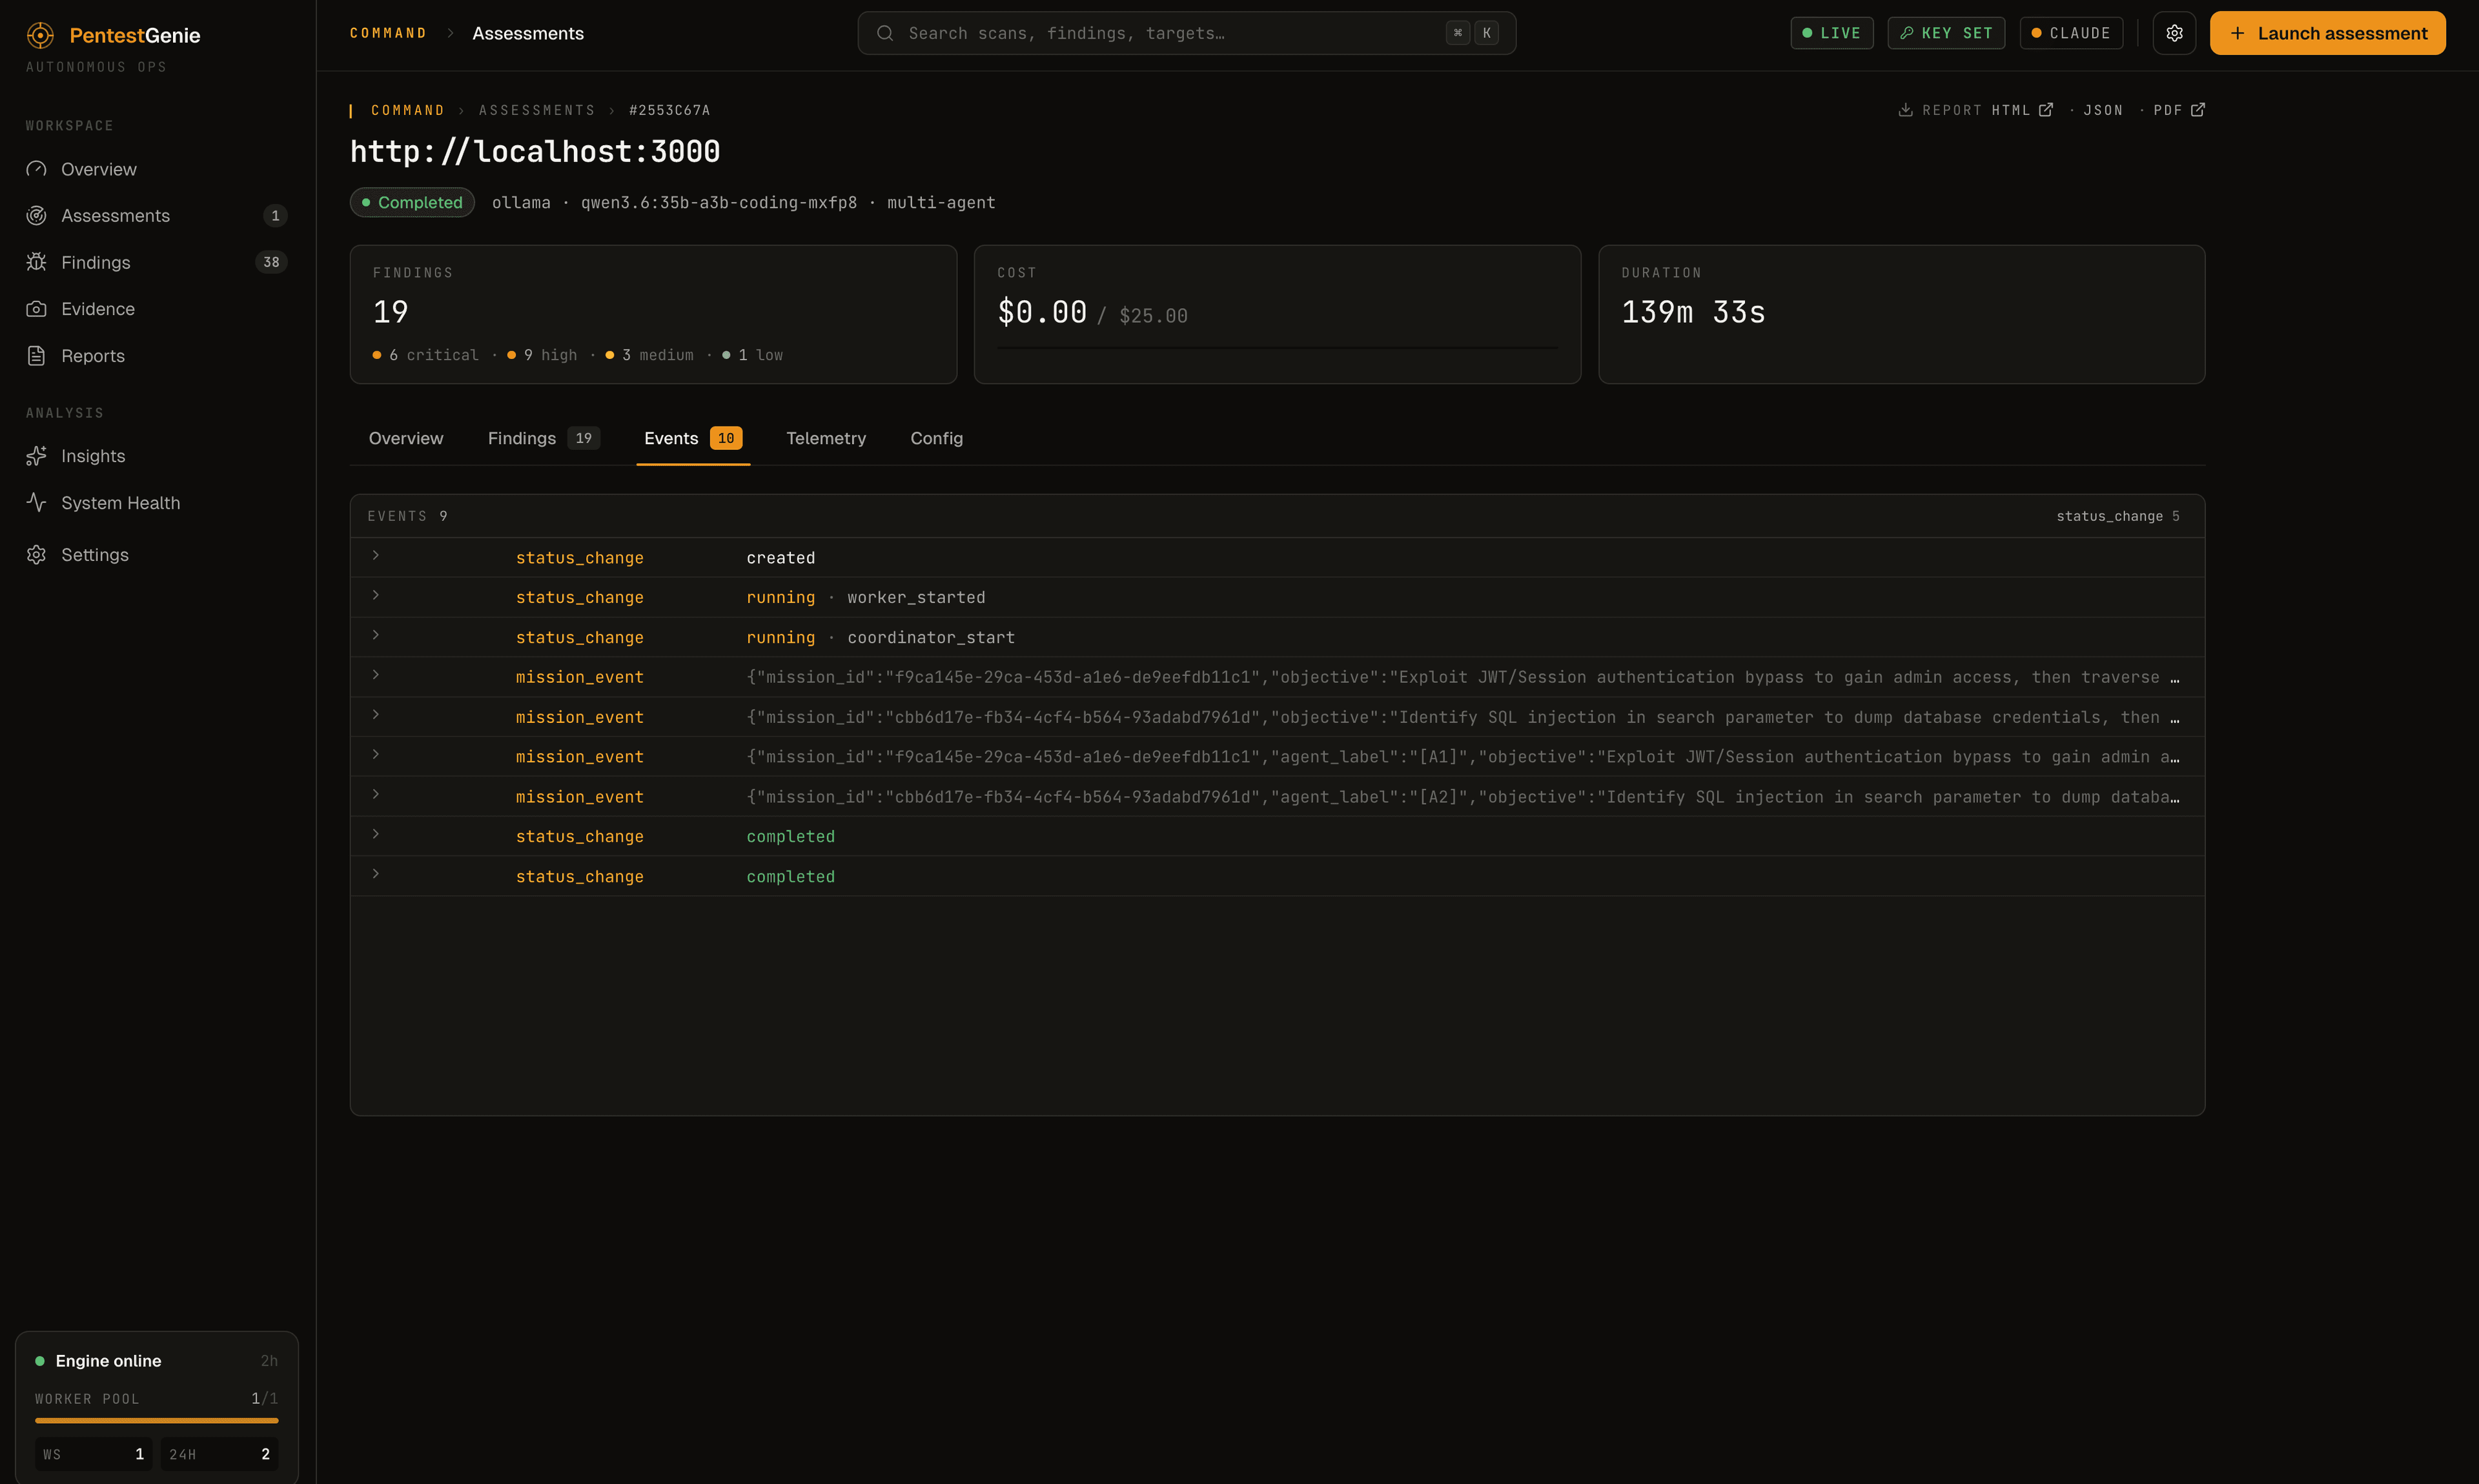The height and width of the screenshot is (1484, 2479).
Task: Click the report download icon
Action: [1905, 110]
